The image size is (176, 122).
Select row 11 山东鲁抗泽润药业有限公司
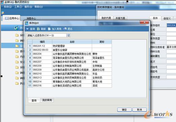pos(69,86)
